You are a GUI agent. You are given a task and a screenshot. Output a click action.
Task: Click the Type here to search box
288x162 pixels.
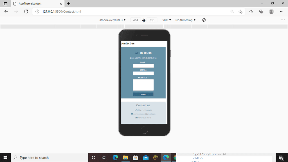coord(49,157)
